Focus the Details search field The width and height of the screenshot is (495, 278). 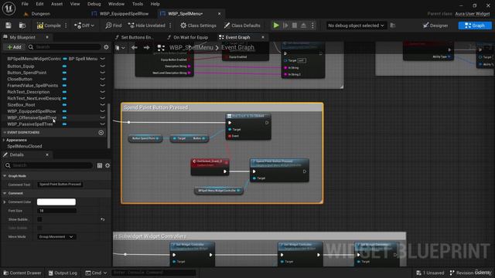click(x=49, y=165)
